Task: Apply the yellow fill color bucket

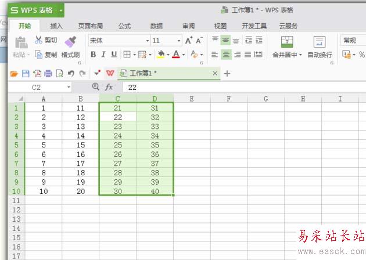Action: point(161,55)
